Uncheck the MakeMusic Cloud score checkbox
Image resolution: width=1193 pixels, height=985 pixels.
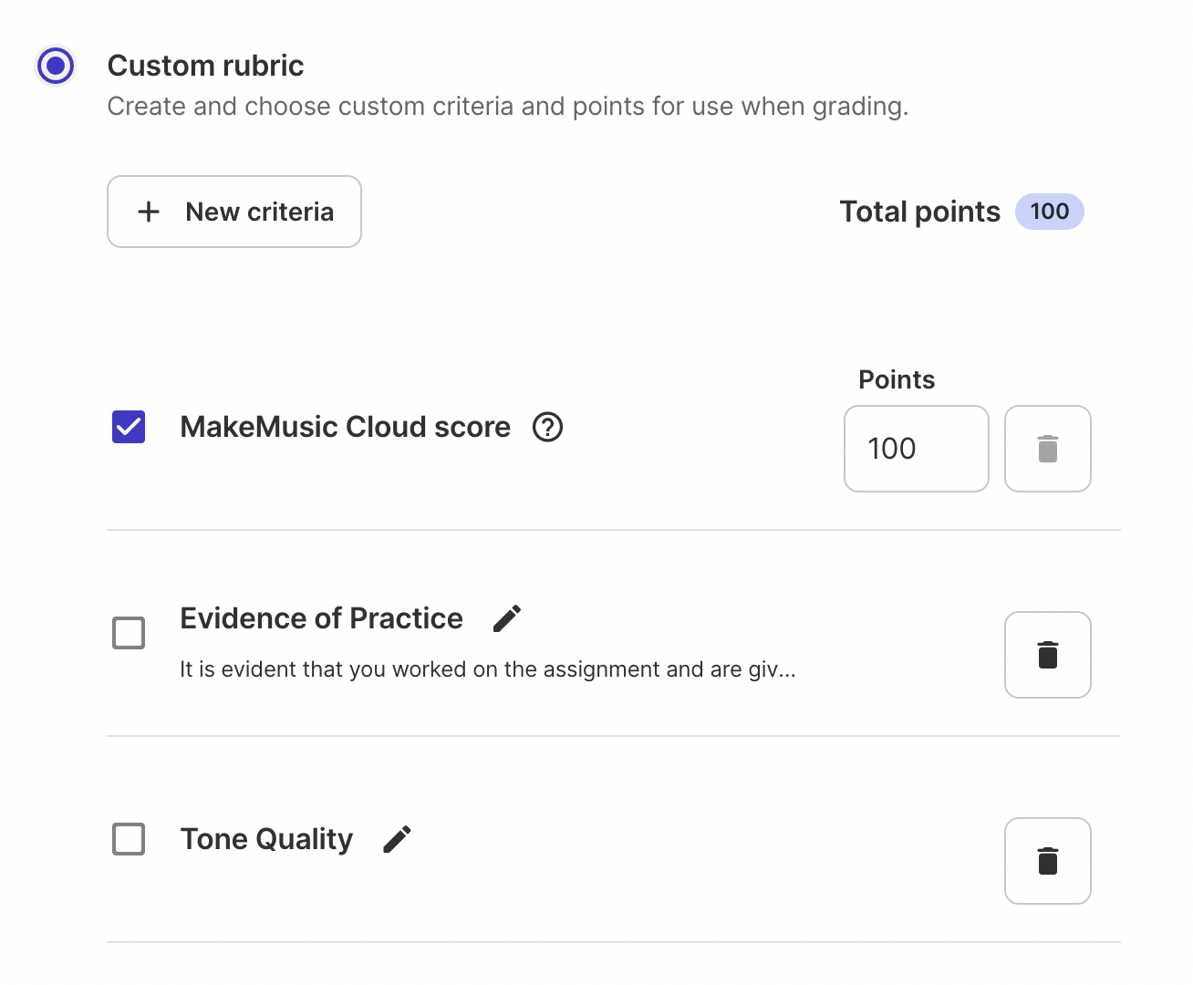(x=129, y=427)
